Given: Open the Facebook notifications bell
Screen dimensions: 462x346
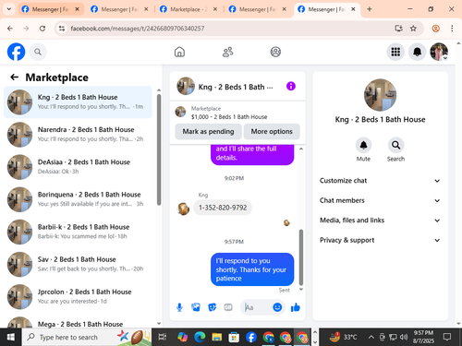Looking at the screenshot, I should 417,52.
